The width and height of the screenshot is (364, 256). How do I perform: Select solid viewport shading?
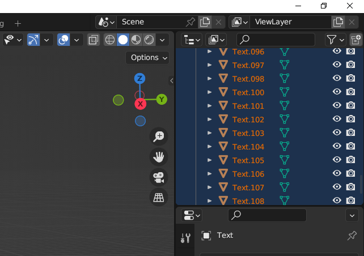[x=123, y=40]
